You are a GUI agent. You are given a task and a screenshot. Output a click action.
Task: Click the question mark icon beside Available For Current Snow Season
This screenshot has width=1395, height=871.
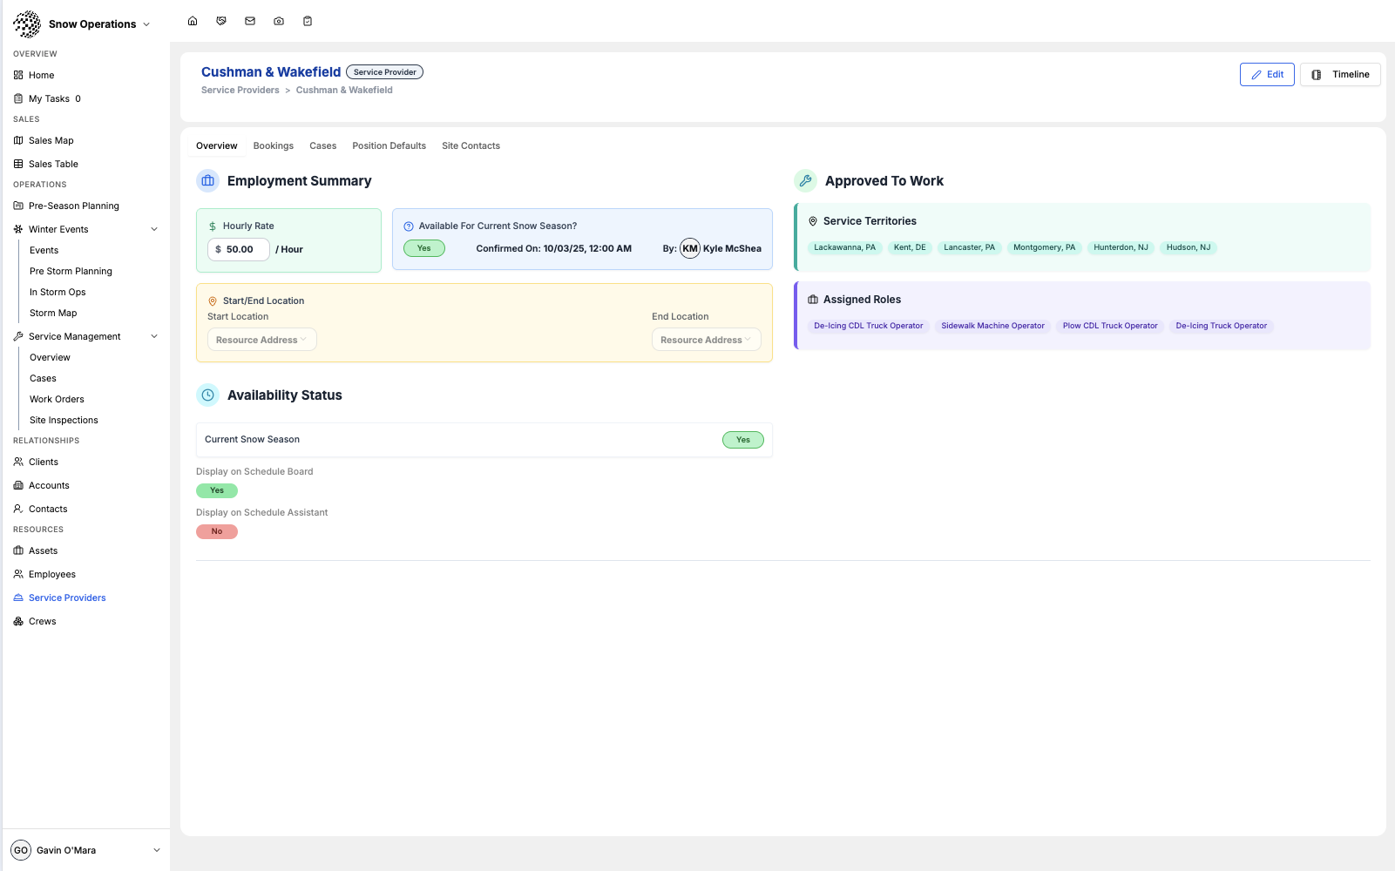409,226
